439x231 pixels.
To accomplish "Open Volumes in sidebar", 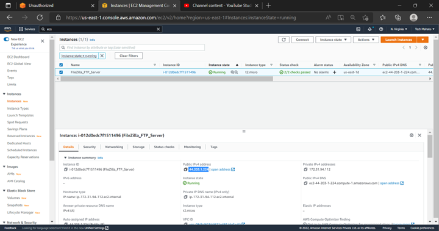I will click(x=13, y=198).
